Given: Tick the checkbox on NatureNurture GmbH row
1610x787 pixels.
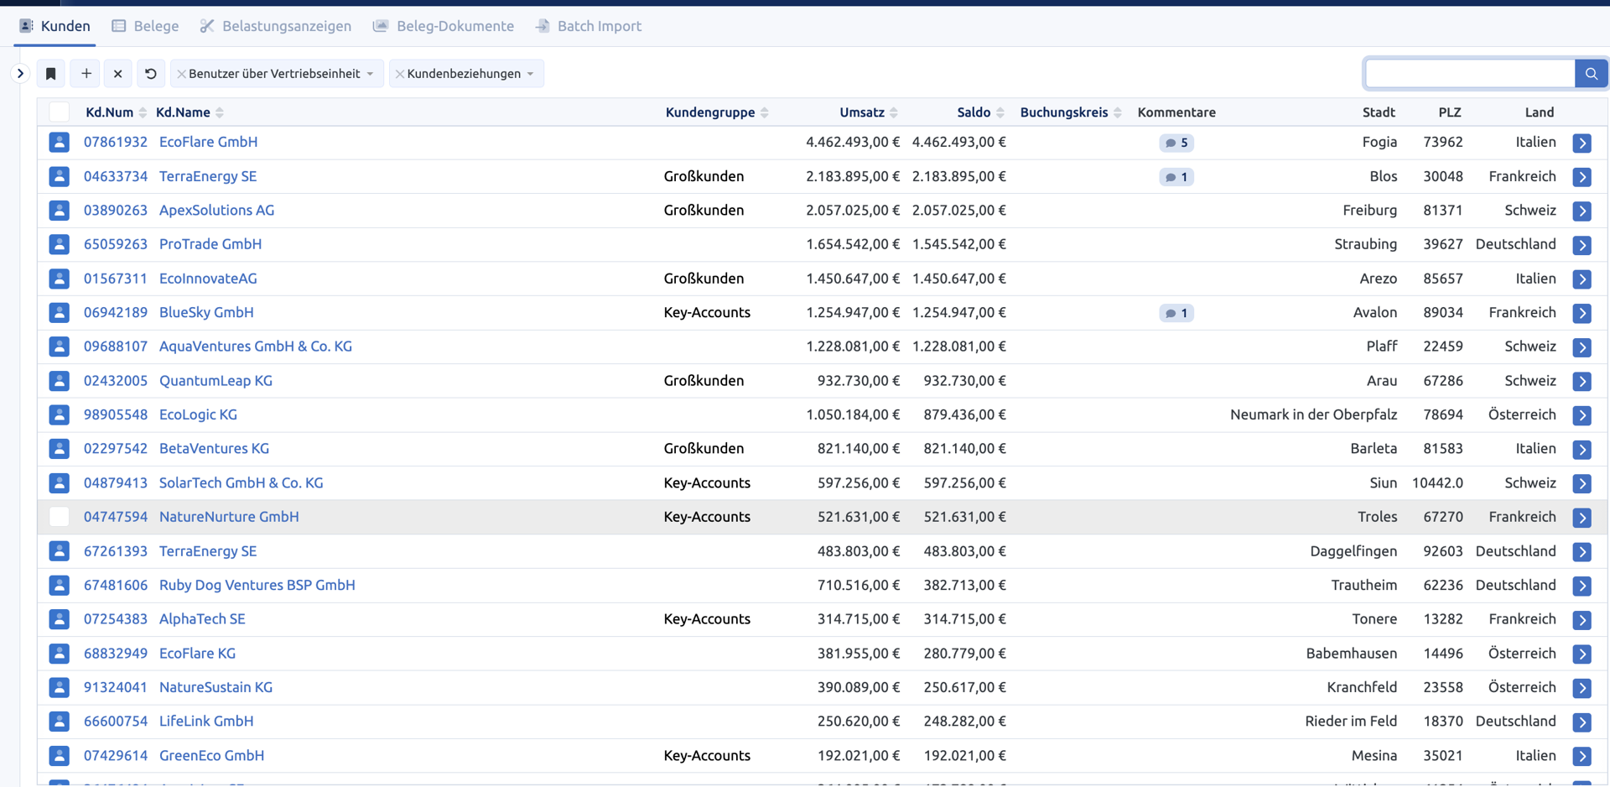Looking at the screenshot, I should (59, 517).
